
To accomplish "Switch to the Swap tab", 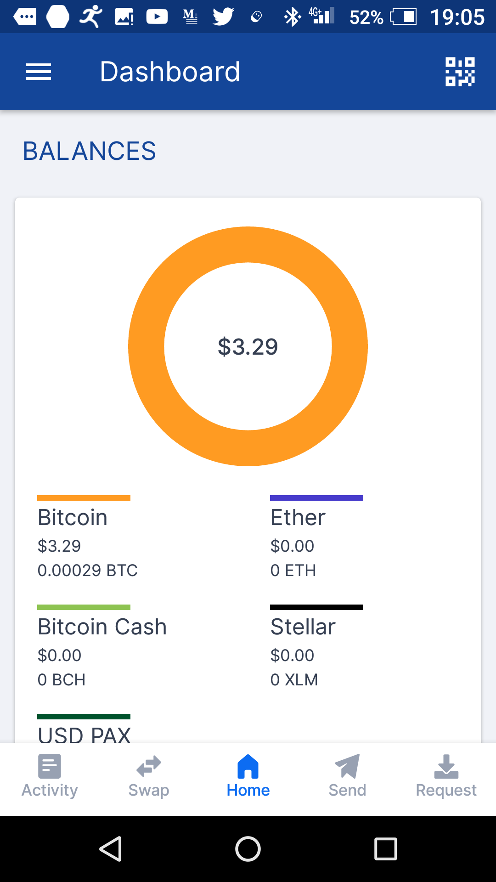I will tap(149, 776).
